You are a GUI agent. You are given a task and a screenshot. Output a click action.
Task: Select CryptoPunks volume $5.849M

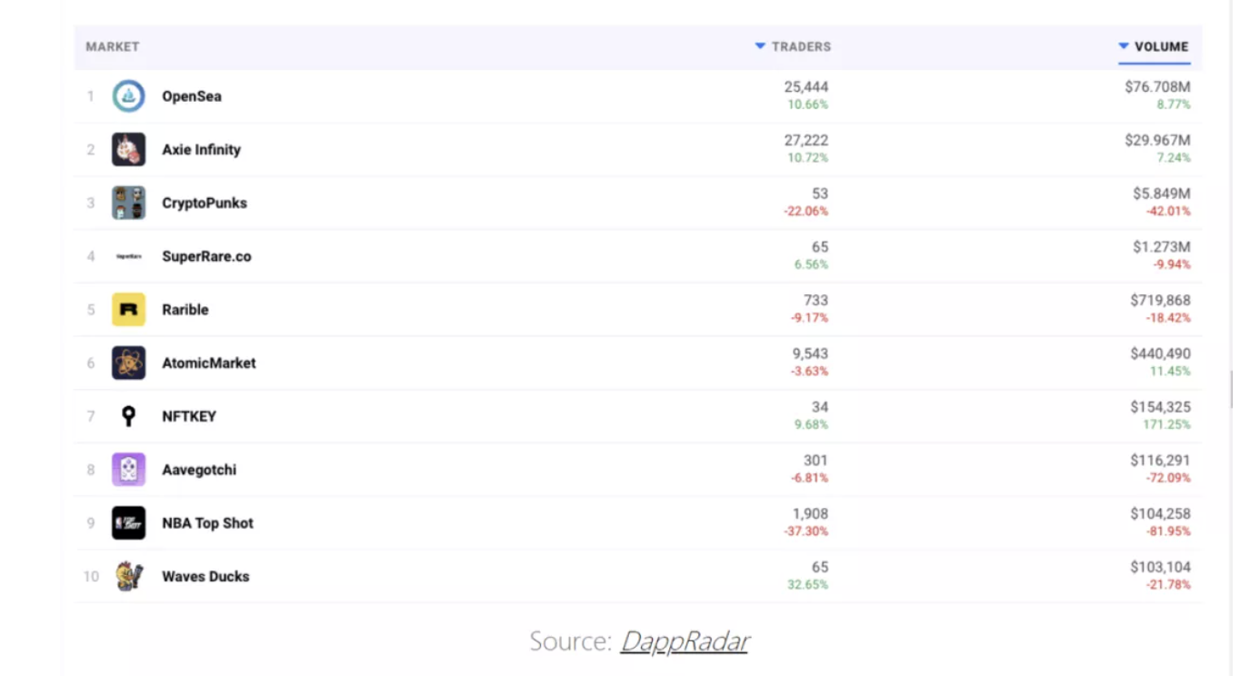pyautogui.click(x=1161, y=194)
